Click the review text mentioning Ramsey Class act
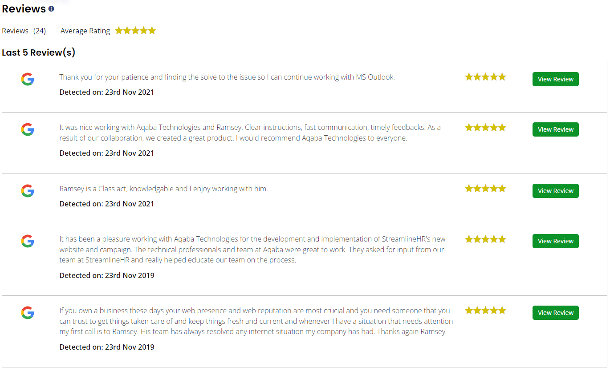 (164, 189)
